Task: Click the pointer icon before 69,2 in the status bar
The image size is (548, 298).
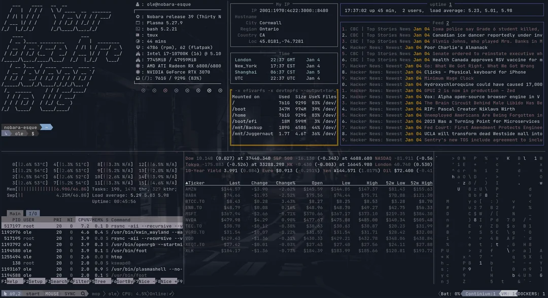Action: (x=6, y=293)
